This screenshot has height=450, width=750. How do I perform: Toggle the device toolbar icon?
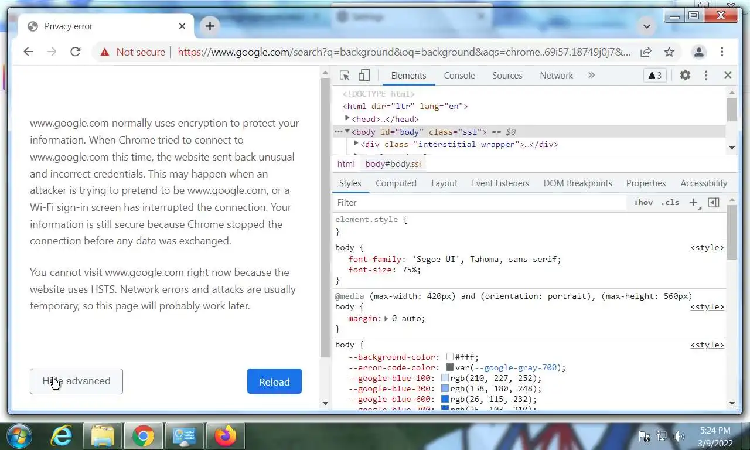click(x=364, y=75)
